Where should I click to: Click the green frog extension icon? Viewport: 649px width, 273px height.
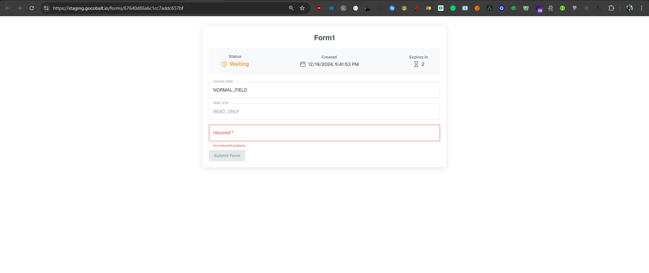pos(404,8)
